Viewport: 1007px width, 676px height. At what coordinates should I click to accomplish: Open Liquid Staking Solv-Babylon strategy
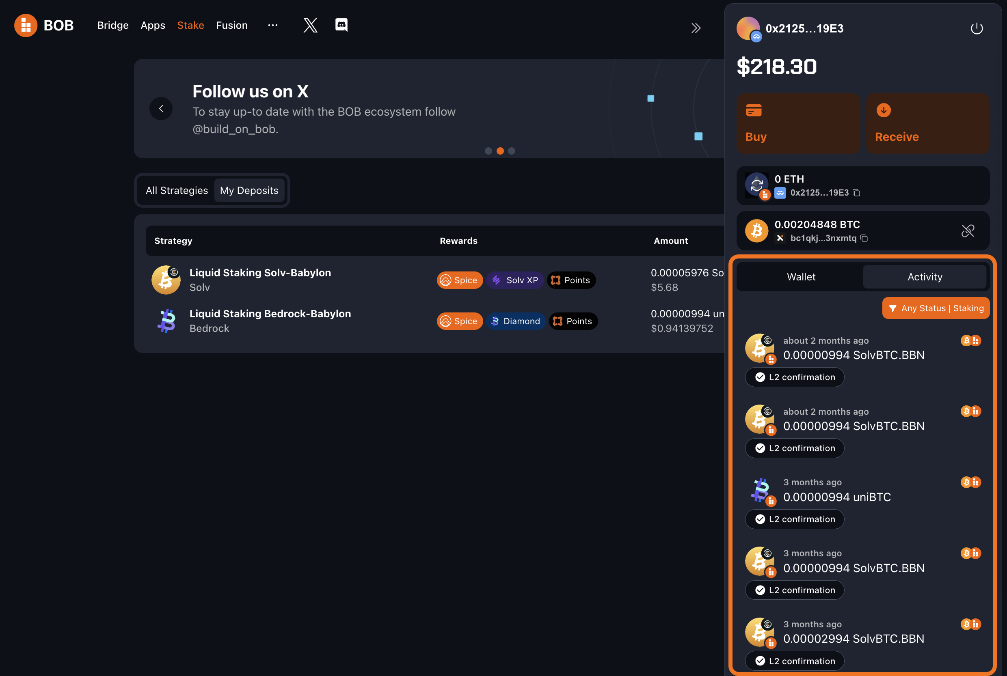[x=260, y=273]
